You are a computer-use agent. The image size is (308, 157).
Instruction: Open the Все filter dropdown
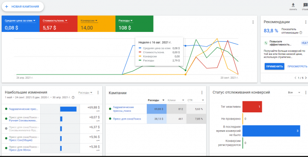coord(294,93)
